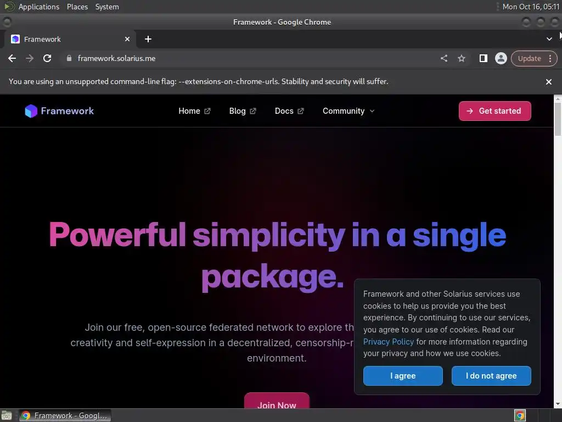The width and height of the screenshot is (562, 422).
Task: Click the Framework Chrome taskbar item
Action: pyautogui.click(x=65, y=415)
